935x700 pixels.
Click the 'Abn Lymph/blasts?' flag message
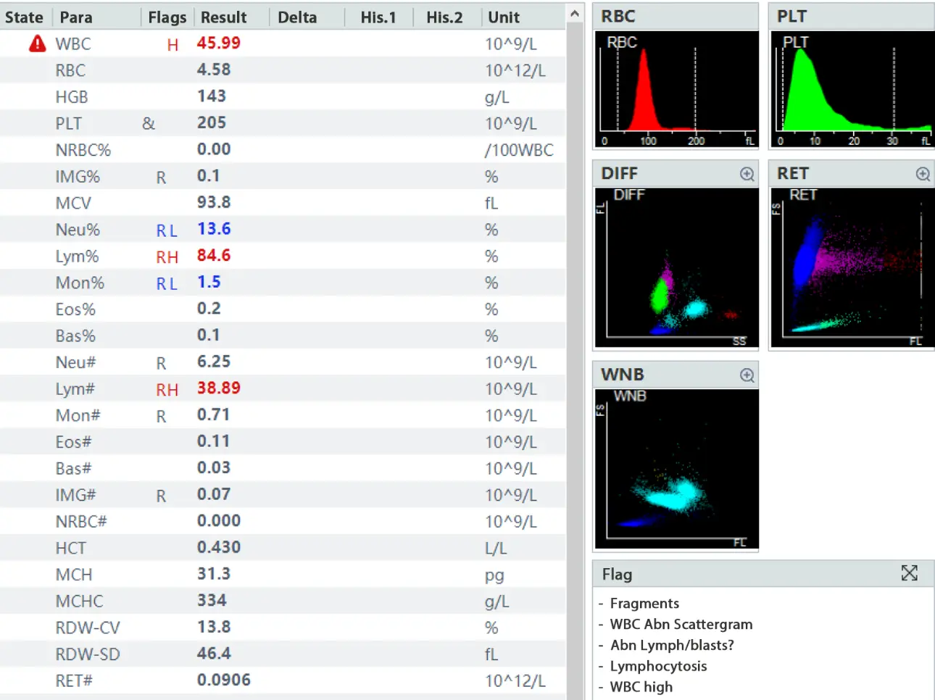click(x=671, y=645)
